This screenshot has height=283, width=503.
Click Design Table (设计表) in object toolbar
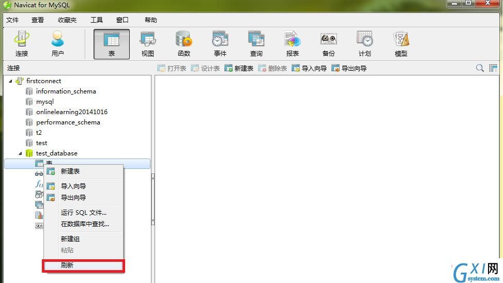tap(205, 68)
